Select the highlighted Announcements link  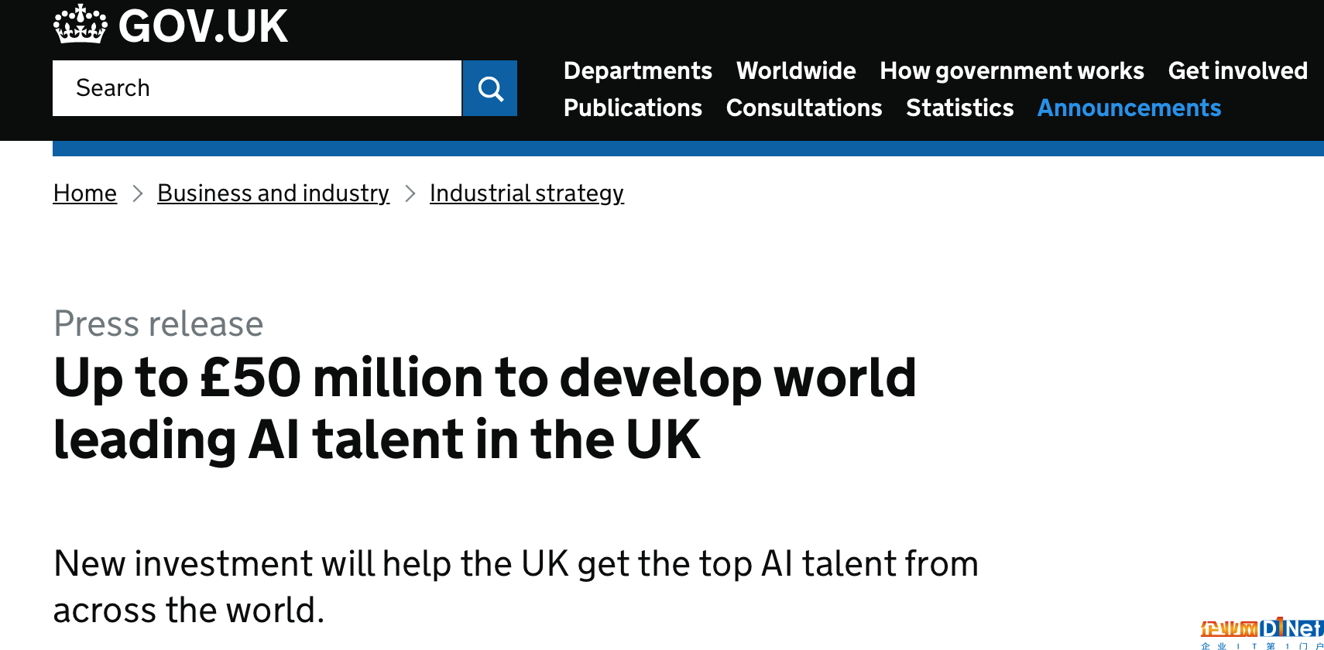(x=1129, y=108)
